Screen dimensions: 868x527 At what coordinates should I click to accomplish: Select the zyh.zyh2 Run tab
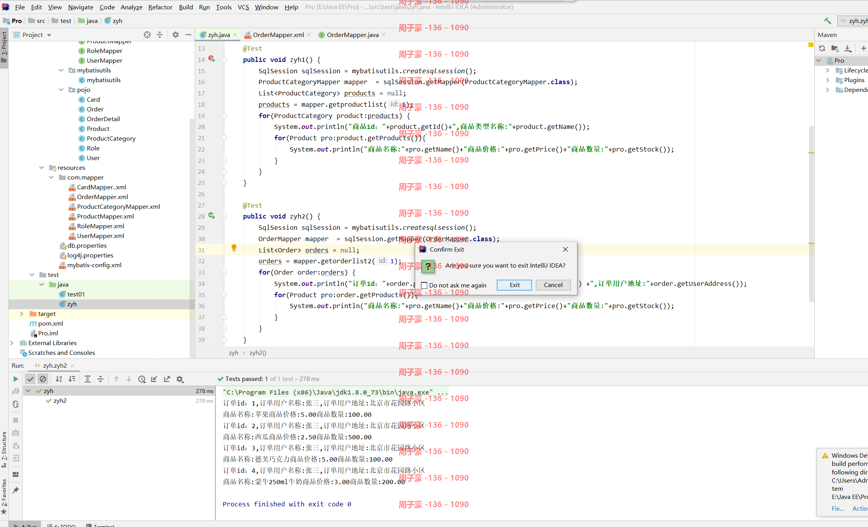(x=55, y=365)
